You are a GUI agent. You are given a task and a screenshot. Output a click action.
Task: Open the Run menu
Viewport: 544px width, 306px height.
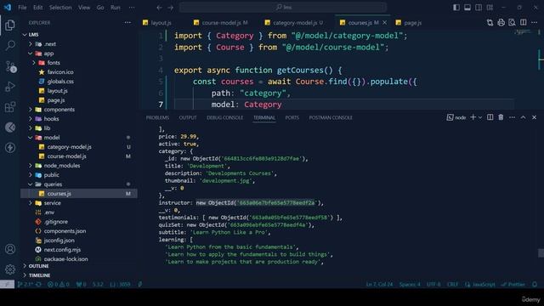(116, 8)
